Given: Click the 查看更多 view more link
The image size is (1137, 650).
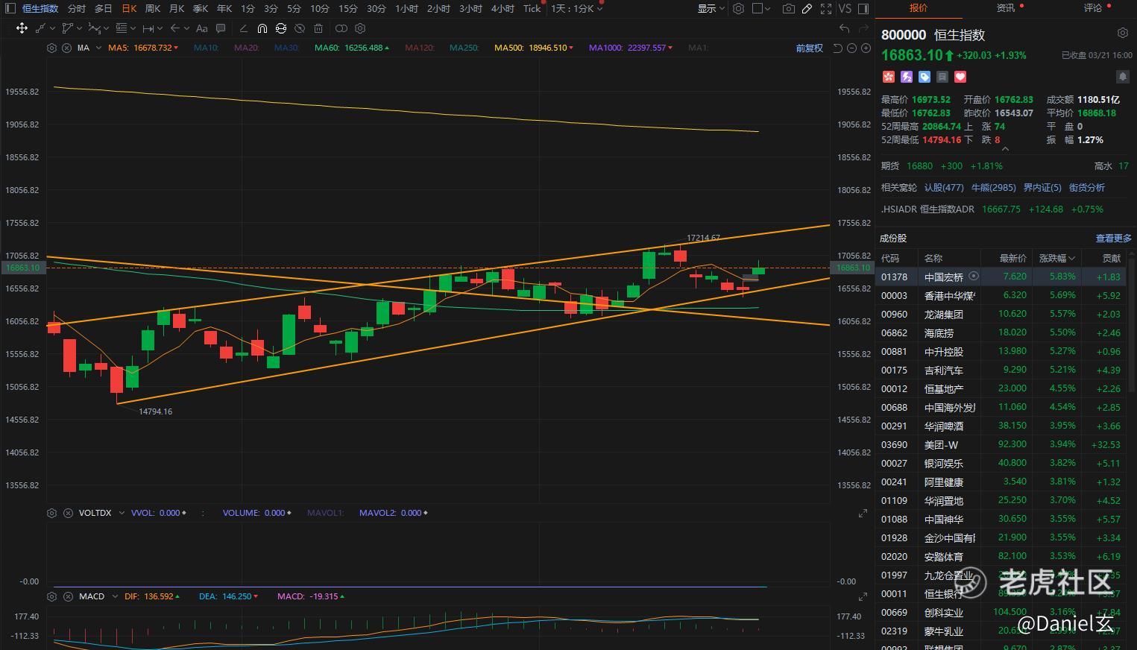Looking at the screenshot, I should tap(1113, 239).
